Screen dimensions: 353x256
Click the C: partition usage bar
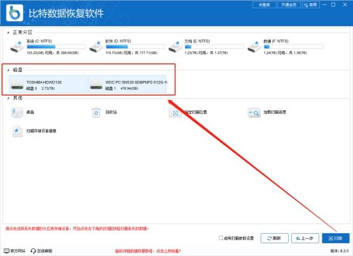[56, 46]
